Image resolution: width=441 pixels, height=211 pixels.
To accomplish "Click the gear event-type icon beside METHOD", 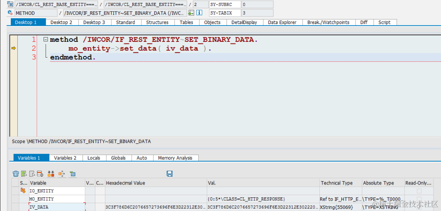I will (10, 12).
